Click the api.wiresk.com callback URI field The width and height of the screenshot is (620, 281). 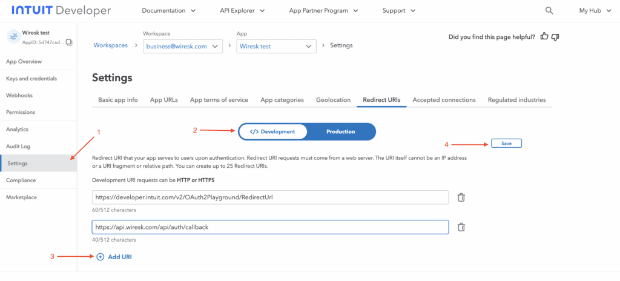click(271, 227)
